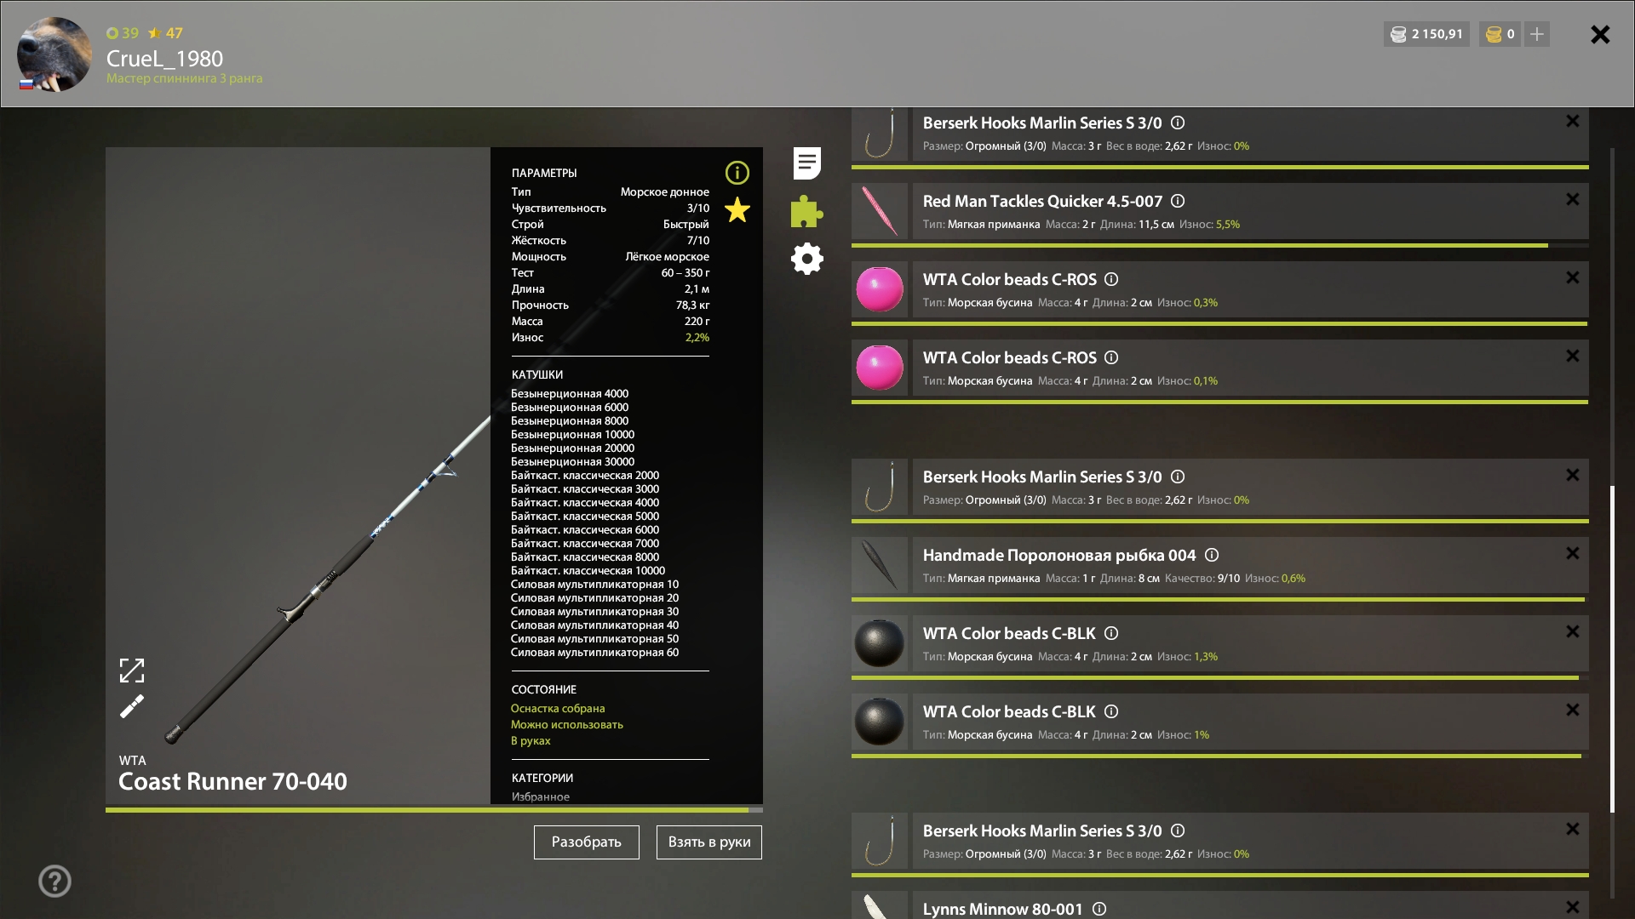
Task: Click the pencil rename icon
Action: pyautogui.click(x=132, y=706)
